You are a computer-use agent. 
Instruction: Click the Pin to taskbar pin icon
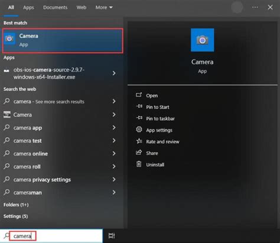[139, 118]
